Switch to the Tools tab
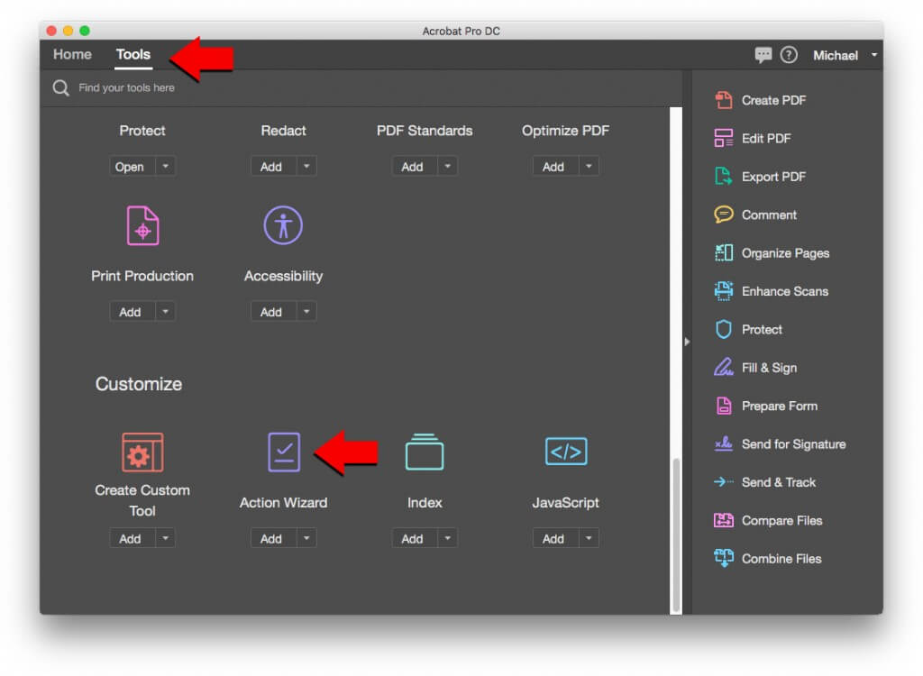Viewport: 923px width, 676px height. click(133, 54)
